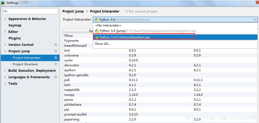Select the parso package row
Viewport: 259px width, 123px height.
(160, 100)
